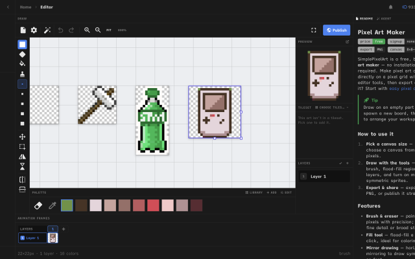Go to Home in the breadcrumb
This screenshot has width=415, height=259.
(26, 7)
